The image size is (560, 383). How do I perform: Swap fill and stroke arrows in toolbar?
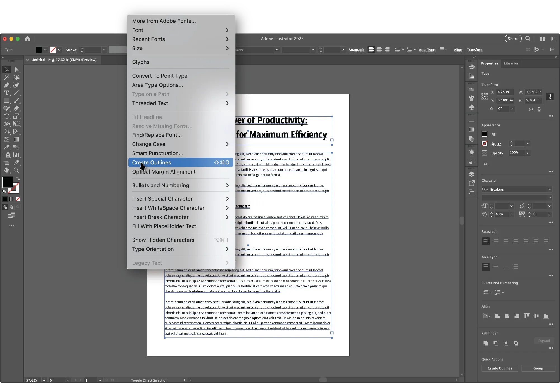click(18, 178)
